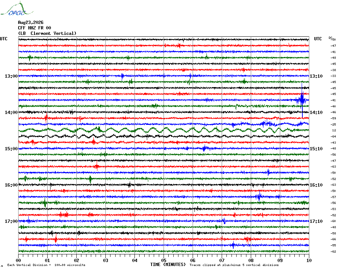Click the positive DC offset value 12

point(334,131)
